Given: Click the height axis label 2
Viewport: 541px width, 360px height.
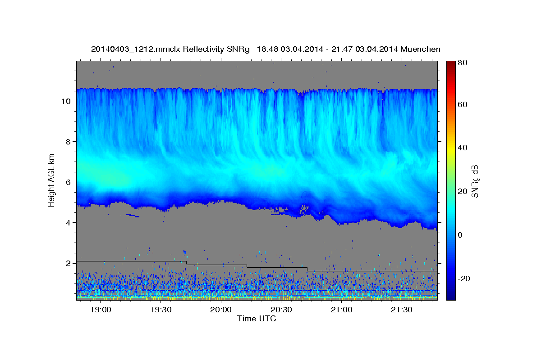Looking at the screenshot, I should pos(68,263).
